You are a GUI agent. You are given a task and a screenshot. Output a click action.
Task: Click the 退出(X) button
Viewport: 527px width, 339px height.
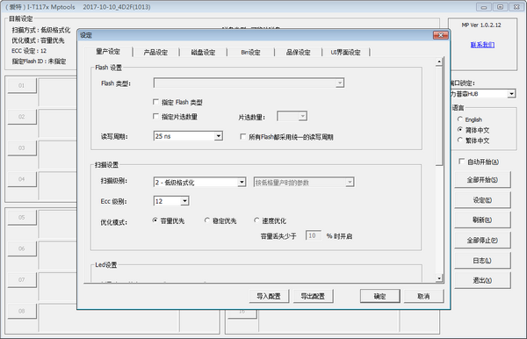click(482, 280)
